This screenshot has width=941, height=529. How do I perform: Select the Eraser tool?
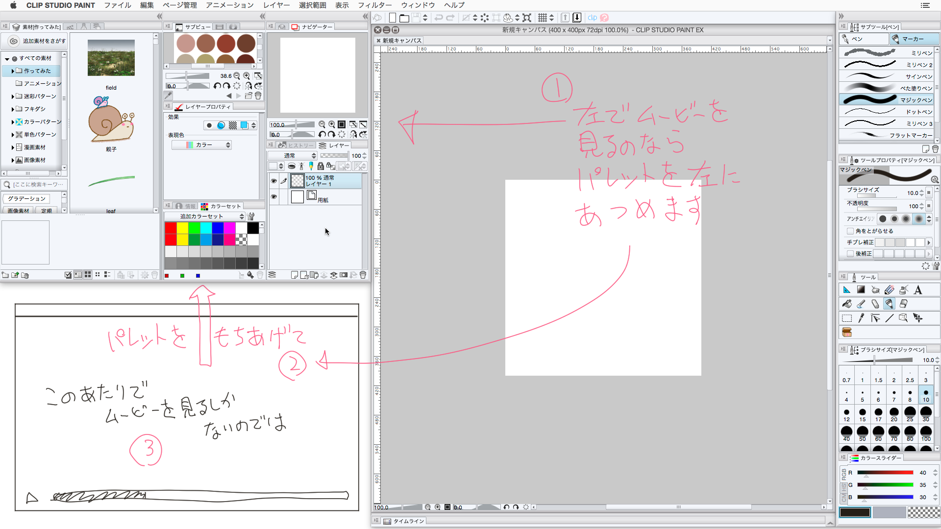pos(875,304)
